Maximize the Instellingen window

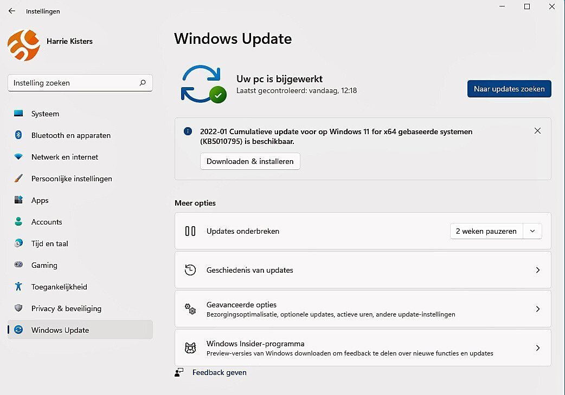coord(527,6)
